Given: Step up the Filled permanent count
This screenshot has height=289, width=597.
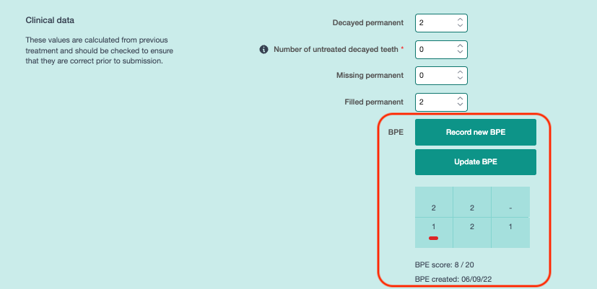Looking at the screenshot, I should (460, 99).
